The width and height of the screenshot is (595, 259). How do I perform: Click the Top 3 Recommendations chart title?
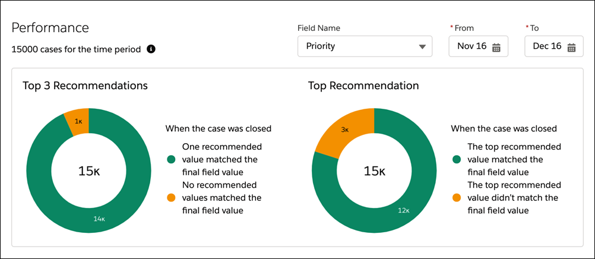pos(85,86)
